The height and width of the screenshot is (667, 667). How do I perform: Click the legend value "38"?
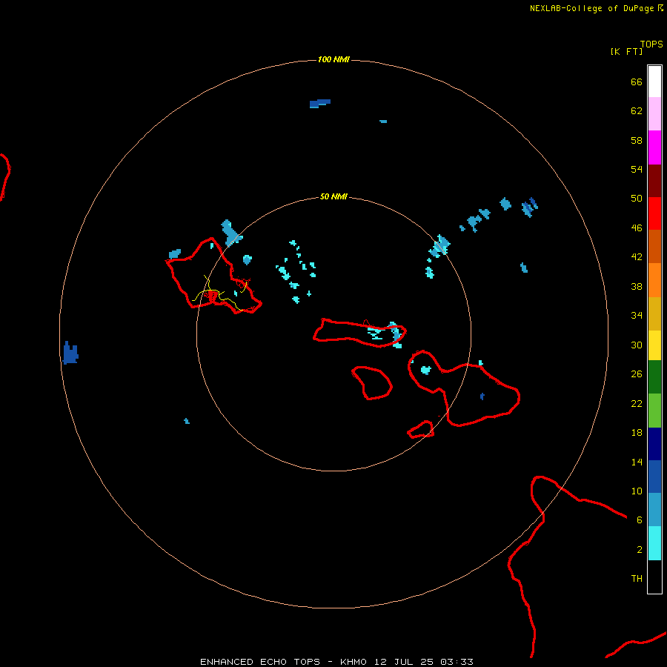[x=637, y=287]
